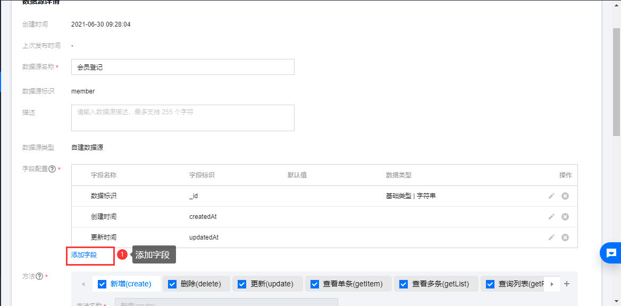The image size is (621, 306).
Task: Click the 更新时间 field name cell
Action: (x=103, y=237)
